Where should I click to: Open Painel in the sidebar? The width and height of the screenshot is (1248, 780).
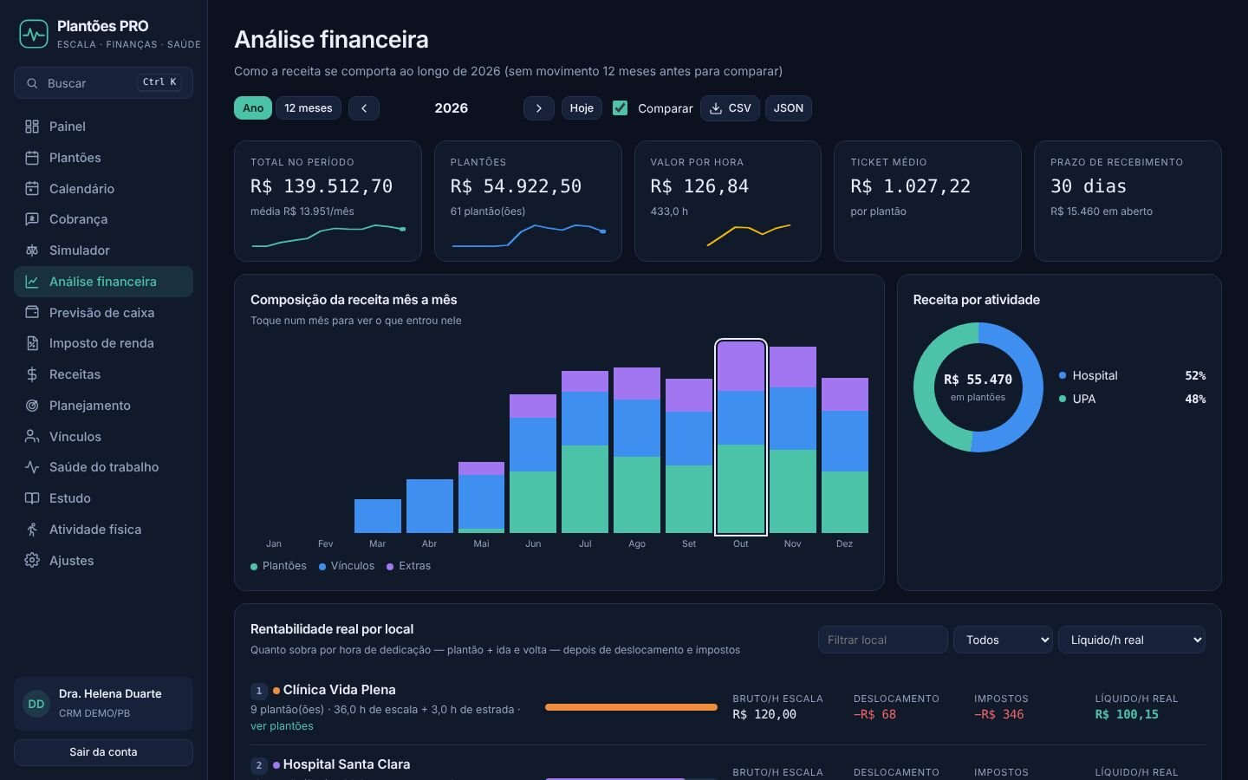click(x=103, y=127)
